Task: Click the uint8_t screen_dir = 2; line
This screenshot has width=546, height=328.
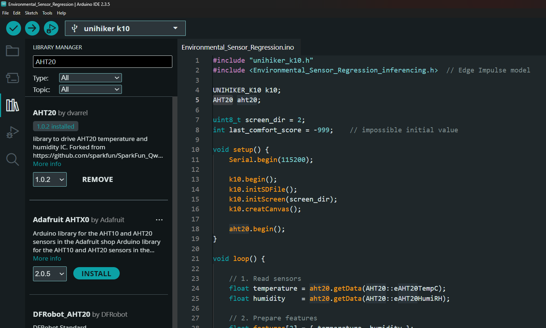Action: 259,120
